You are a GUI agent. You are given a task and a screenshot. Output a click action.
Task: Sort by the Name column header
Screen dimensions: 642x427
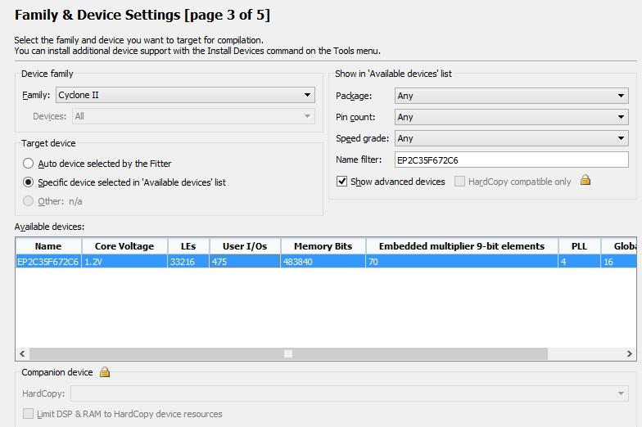pos(48,246)
